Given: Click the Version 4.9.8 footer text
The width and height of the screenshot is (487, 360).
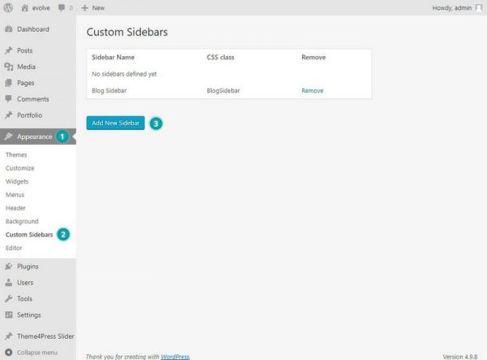Looking at the screenshot, I should pyautogui.click(x=460, y=357).
